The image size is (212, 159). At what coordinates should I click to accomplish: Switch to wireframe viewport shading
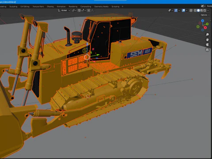tap(195, 11)
